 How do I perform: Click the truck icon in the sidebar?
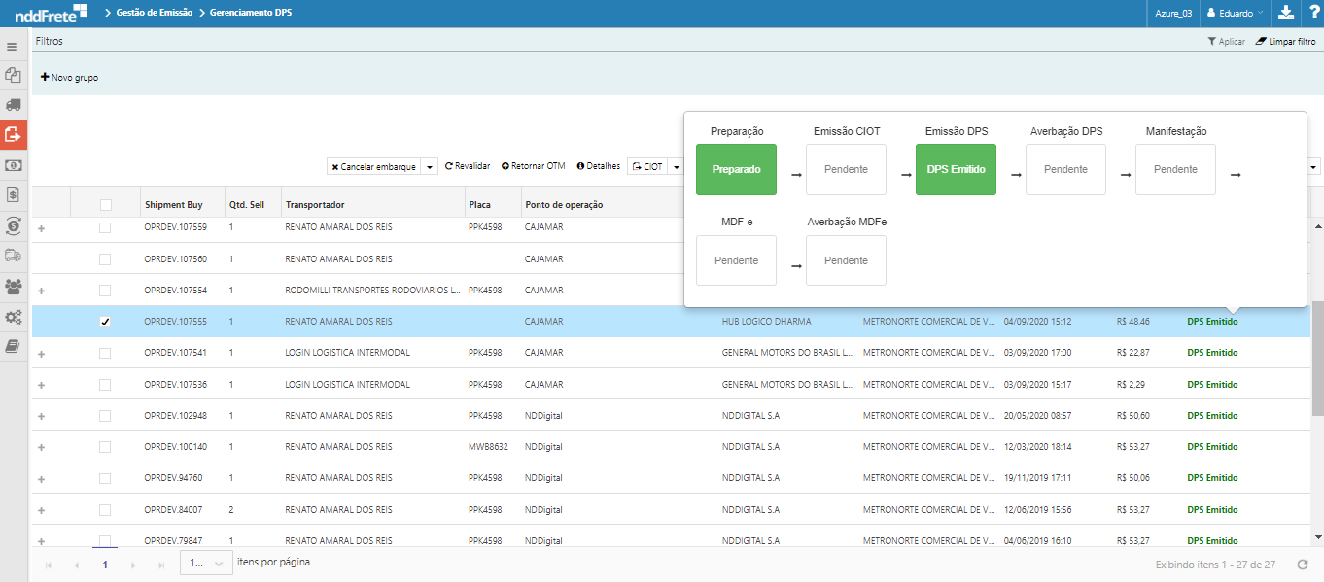13,104
